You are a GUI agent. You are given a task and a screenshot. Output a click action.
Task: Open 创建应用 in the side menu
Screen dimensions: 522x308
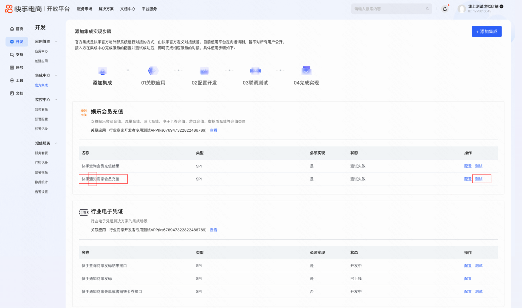(x=41, y=61)
